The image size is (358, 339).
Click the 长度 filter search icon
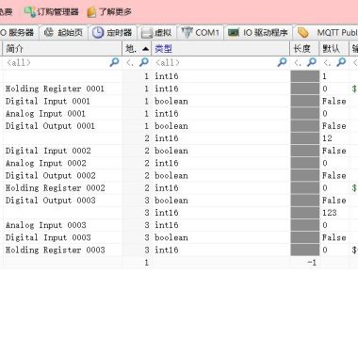point(312,62)
